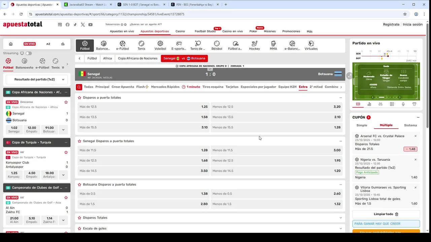Select Voleibol in top sports bar

[x=160, y=45]
